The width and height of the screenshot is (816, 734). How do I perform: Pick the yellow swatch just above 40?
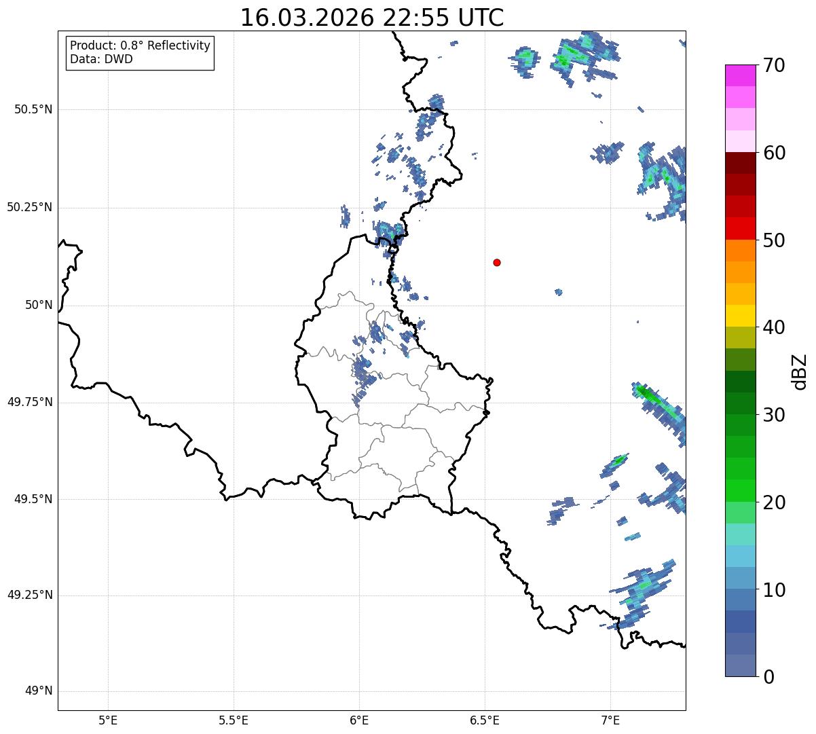[740, 316]
